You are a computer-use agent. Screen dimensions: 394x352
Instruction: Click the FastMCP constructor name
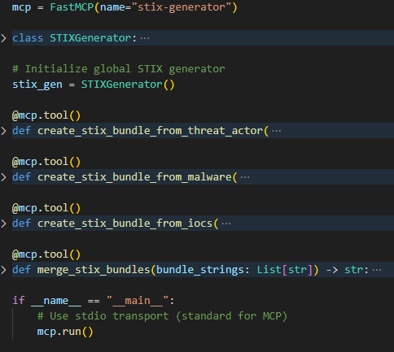tap(72, 7)
